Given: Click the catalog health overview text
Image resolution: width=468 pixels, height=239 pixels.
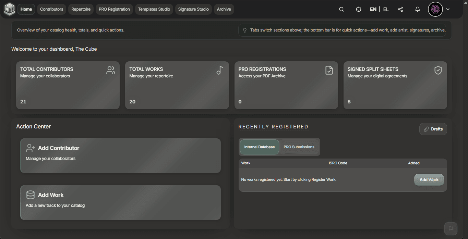Looking at the screenshot, I should [x=71, y=30].
